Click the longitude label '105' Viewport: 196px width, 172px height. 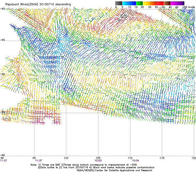tap(98, 158)
